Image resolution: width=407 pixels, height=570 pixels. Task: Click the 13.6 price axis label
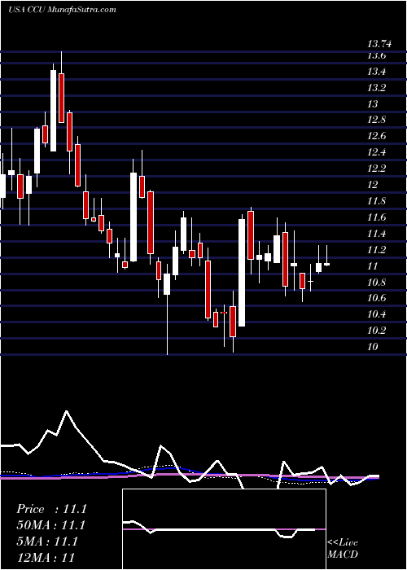coord(376,55)
